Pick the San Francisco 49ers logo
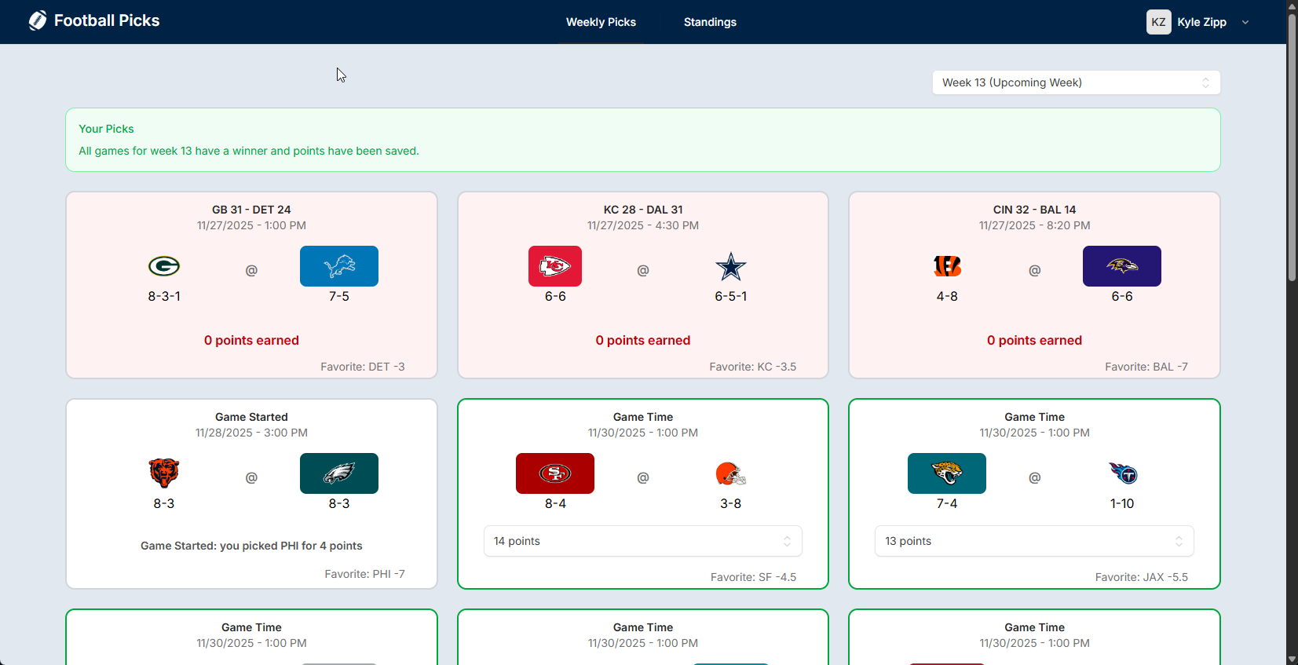This screenshot has height=665, width=1298. click(x=554, y=473)
